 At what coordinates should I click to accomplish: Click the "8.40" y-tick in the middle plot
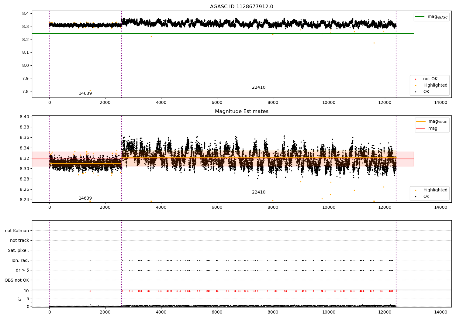pos(24,117)
